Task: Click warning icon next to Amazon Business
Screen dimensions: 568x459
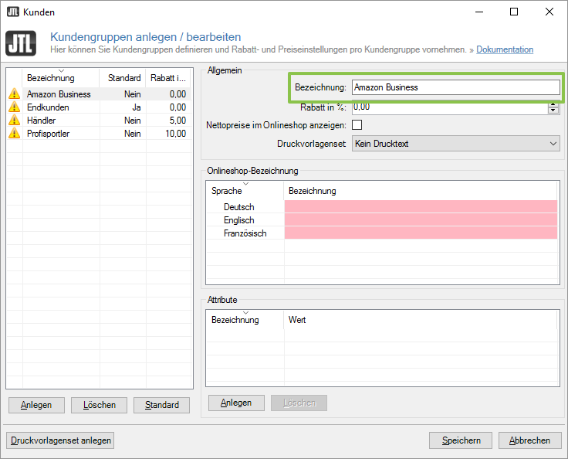Action: (x=14, y=94)
